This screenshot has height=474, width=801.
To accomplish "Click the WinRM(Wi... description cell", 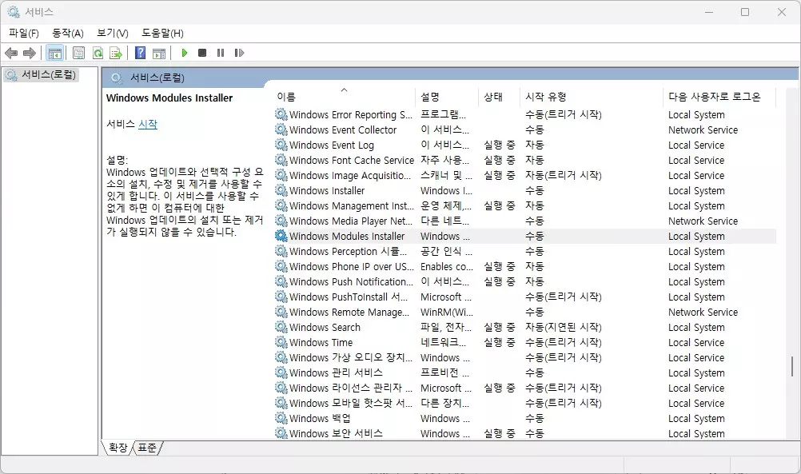I will [447, 312].
